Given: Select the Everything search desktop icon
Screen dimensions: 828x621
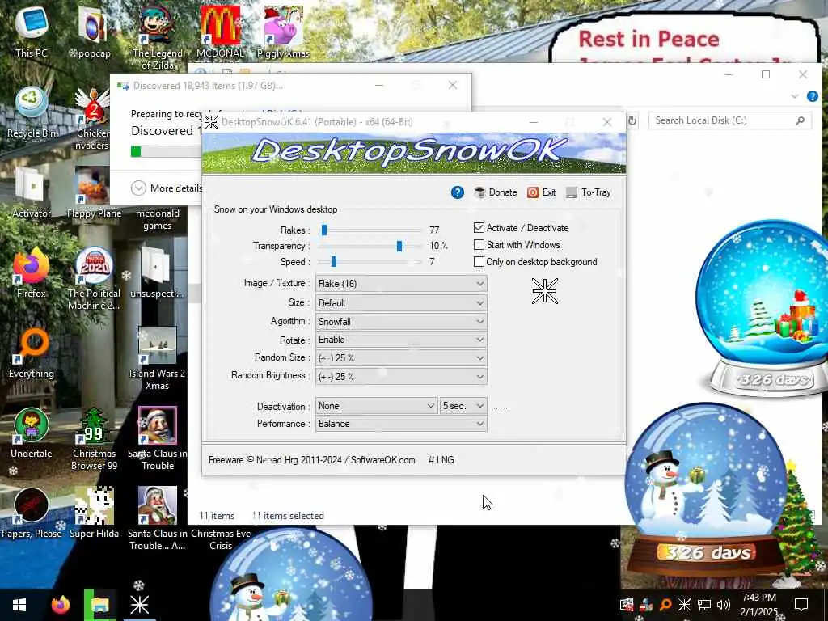Looking at the screenshot, I should [32, 353].
